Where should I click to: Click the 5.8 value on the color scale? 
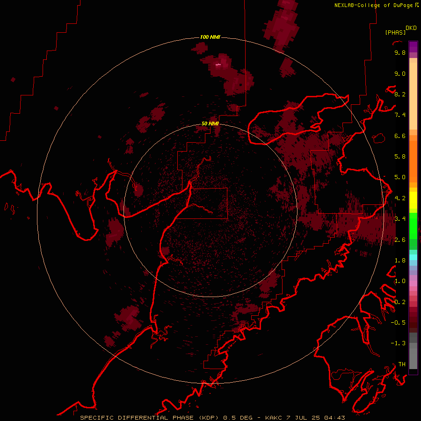click(x=400, y=157)
